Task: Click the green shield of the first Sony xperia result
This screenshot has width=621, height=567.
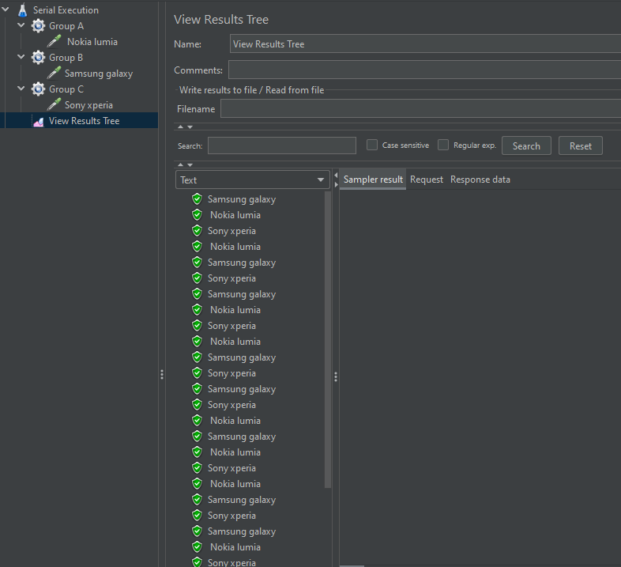Action: [x=198, y=231]
